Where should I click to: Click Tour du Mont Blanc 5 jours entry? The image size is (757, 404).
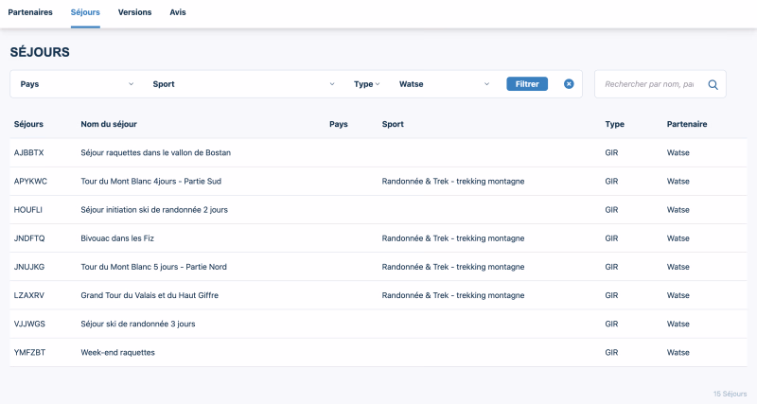pyautogui.click(x=153, y=267)
